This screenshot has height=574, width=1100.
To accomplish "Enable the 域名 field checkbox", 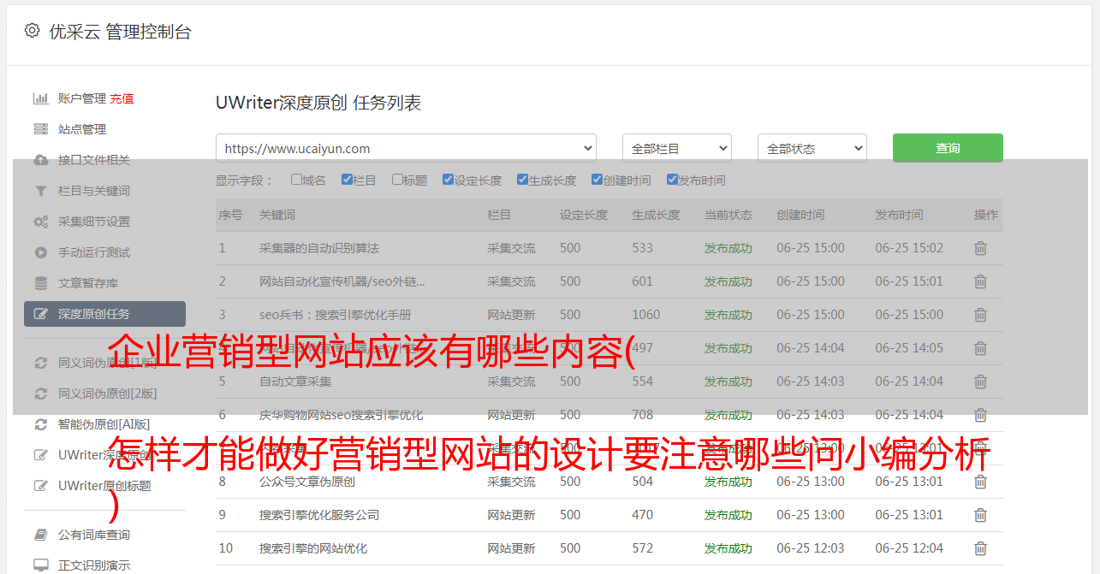I will [296, 180].
